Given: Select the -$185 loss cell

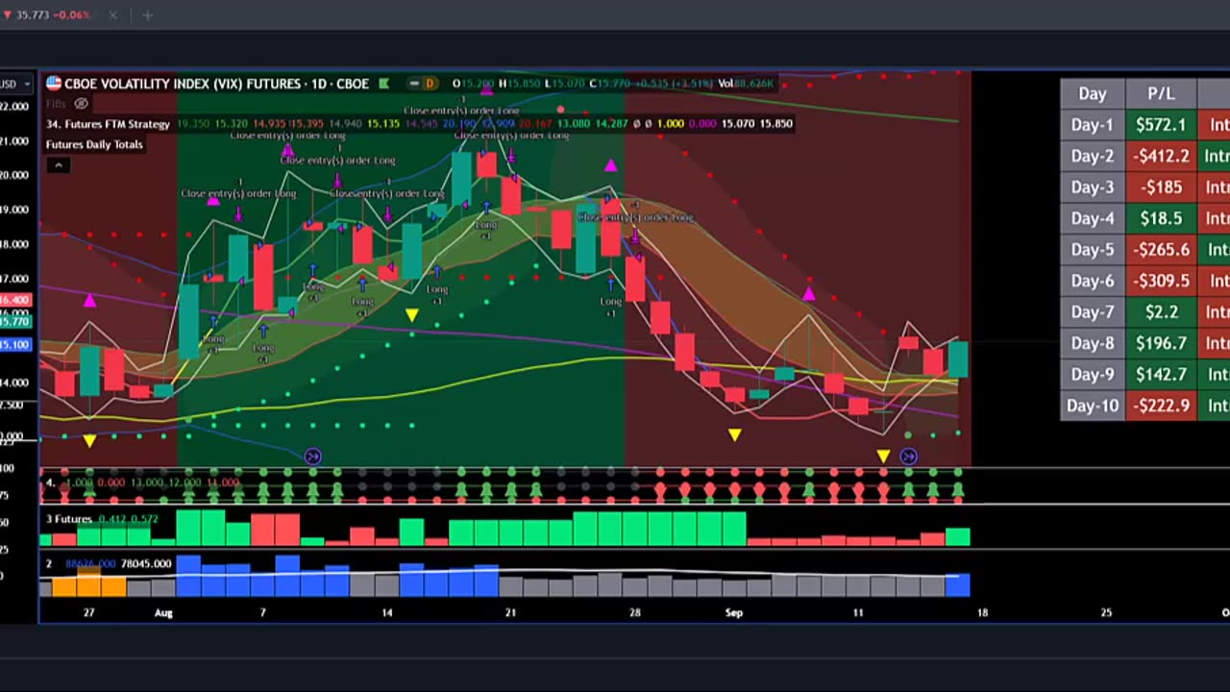Looking at the screenshot, I should 1161,187.
